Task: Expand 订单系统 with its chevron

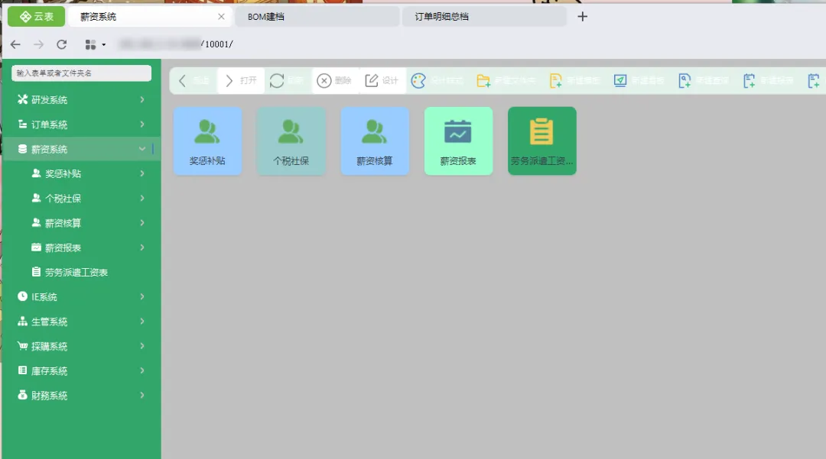Action: tap(142, 124)
